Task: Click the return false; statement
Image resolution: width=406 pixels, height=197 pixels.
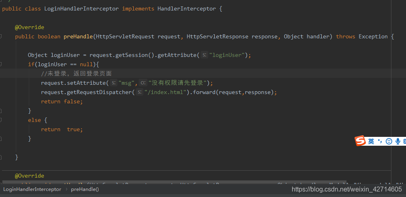Action: click(x=62, y=101)
